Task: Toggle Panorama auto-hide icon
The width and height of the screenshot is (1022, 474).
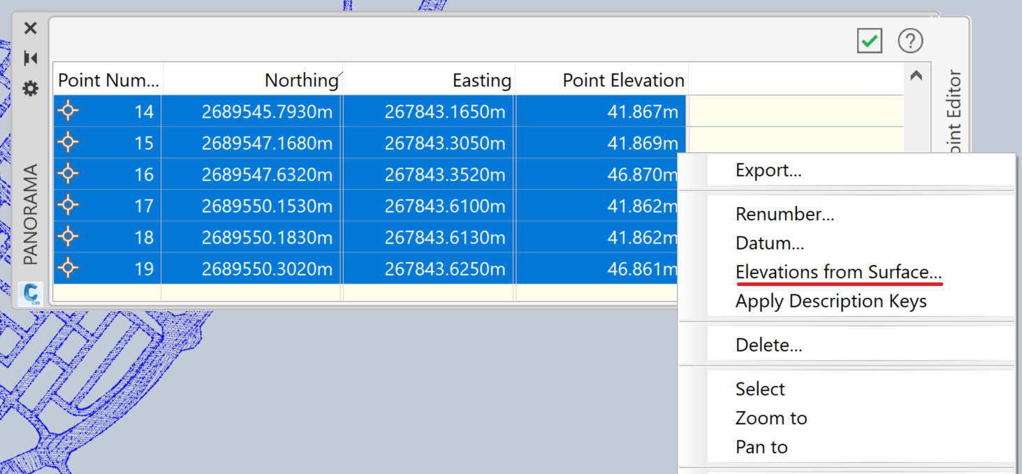Action: (30, 58)
